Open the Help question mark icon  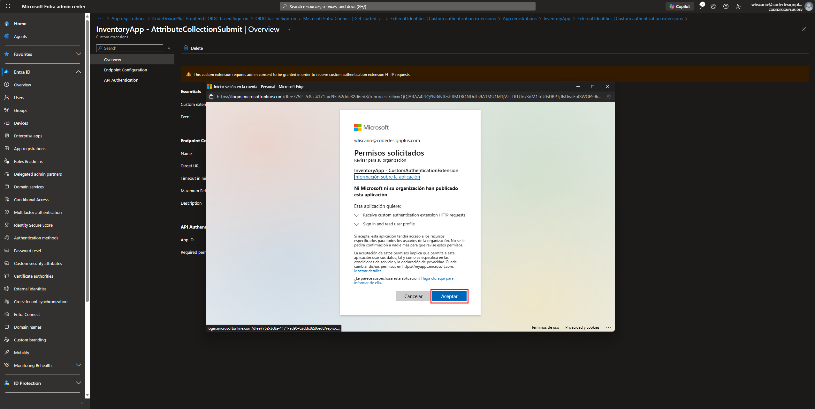(x=726, y=6)
